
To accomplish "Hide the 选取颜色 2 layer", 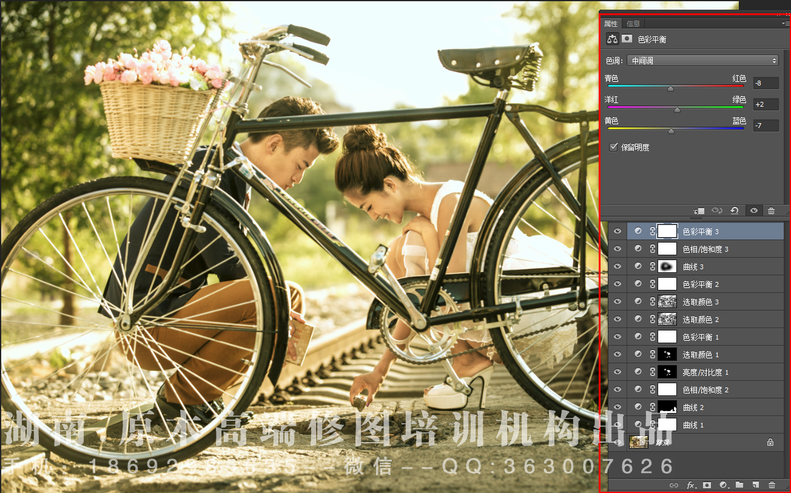I will (618, 319).
